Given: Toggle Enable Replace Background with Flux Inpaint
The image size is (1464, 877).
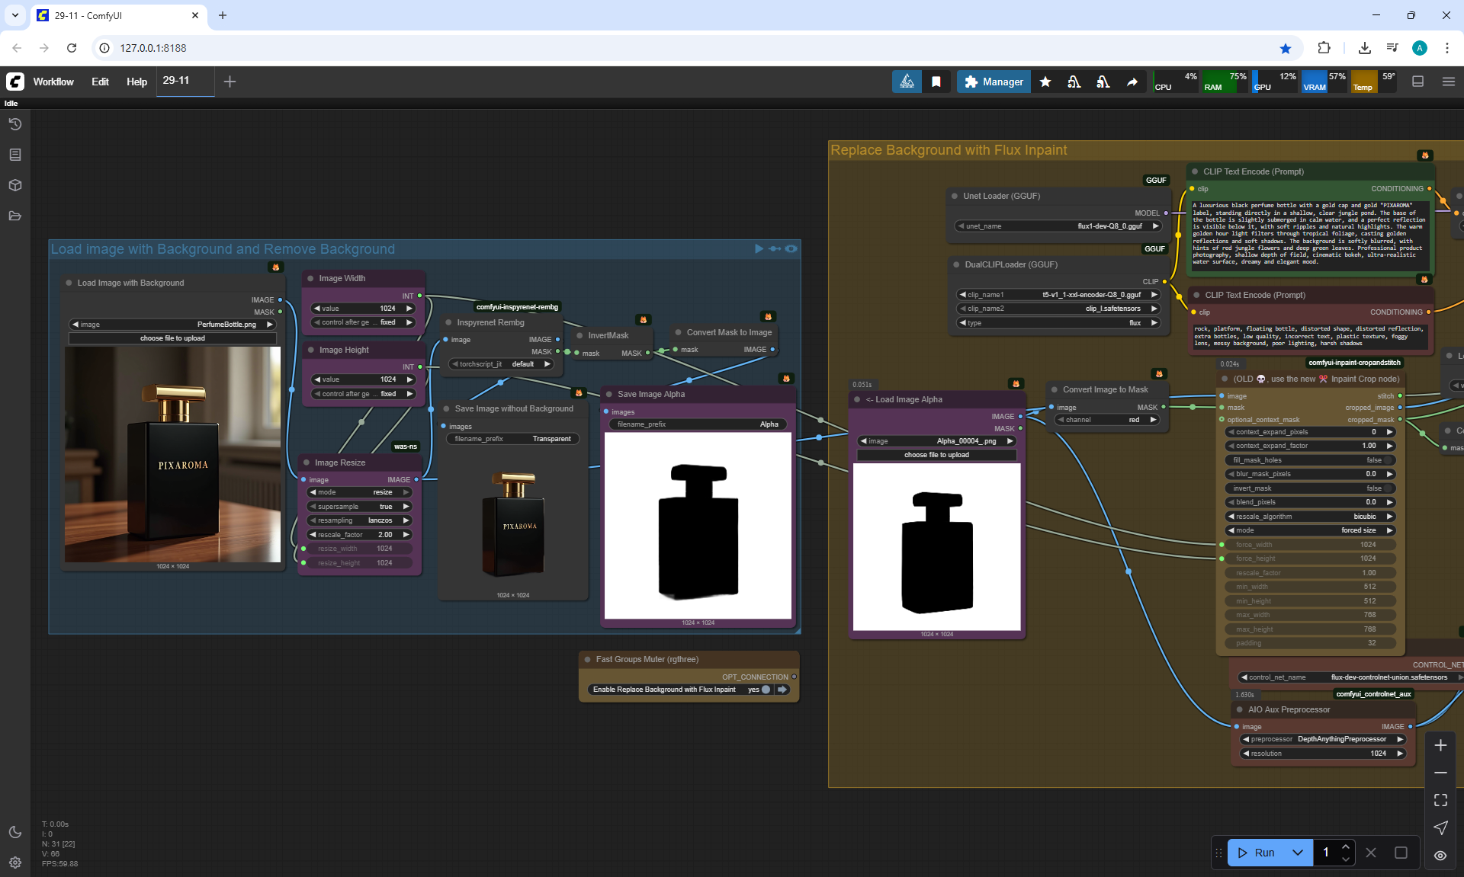Looking at the screenshot, I should point(766,690).
